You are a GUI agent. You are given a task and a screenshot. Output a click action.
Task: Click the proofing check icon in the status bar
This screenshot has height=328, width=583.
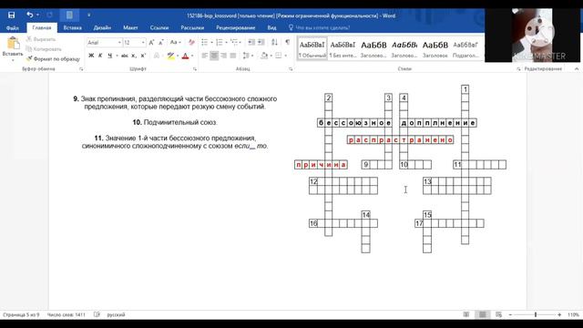point(97,314)
